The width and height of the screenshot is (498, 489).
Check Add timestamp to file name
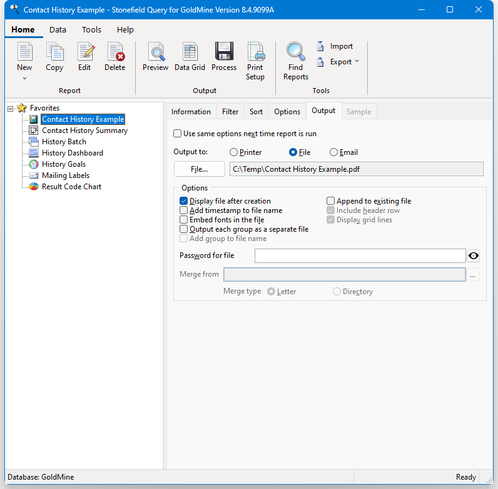pyautogui.click(x=183, y=210)
